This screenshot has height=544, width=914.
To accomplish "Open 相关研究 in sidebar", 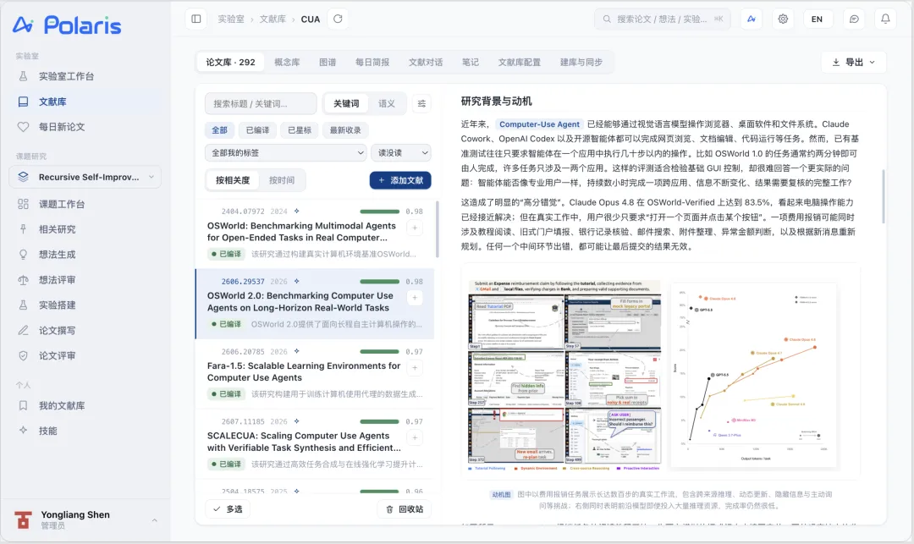I will (x=85, y=229).
